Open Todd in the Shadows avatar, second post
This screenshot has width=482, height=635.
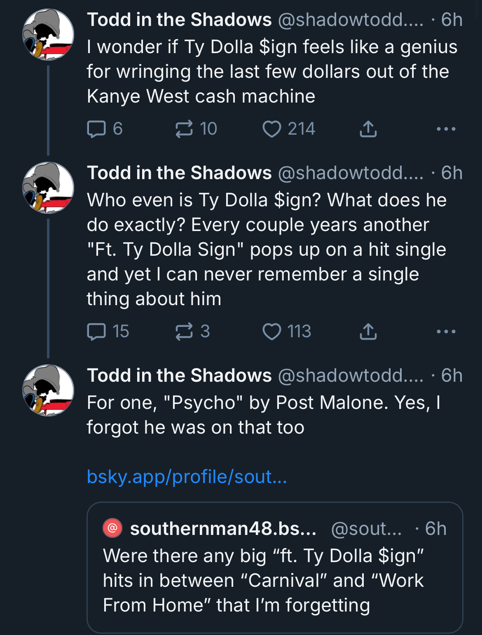(x=48, y=188)
